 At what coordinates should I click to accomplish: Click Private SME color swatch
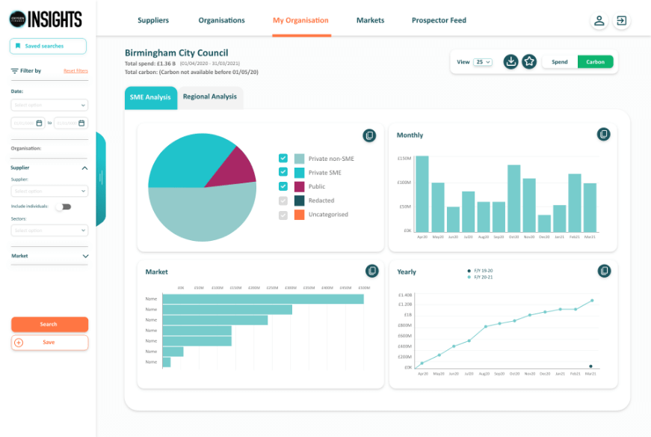coord(300,173)
